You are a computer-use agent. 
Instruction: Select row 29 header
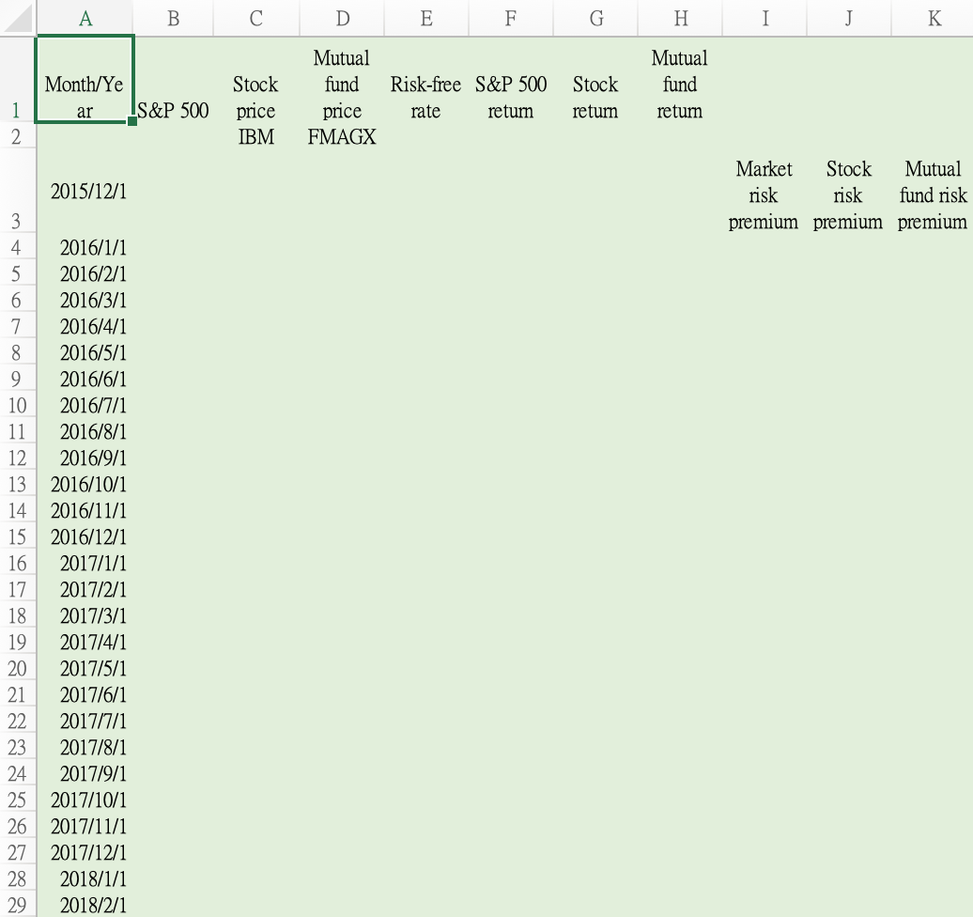18,905
